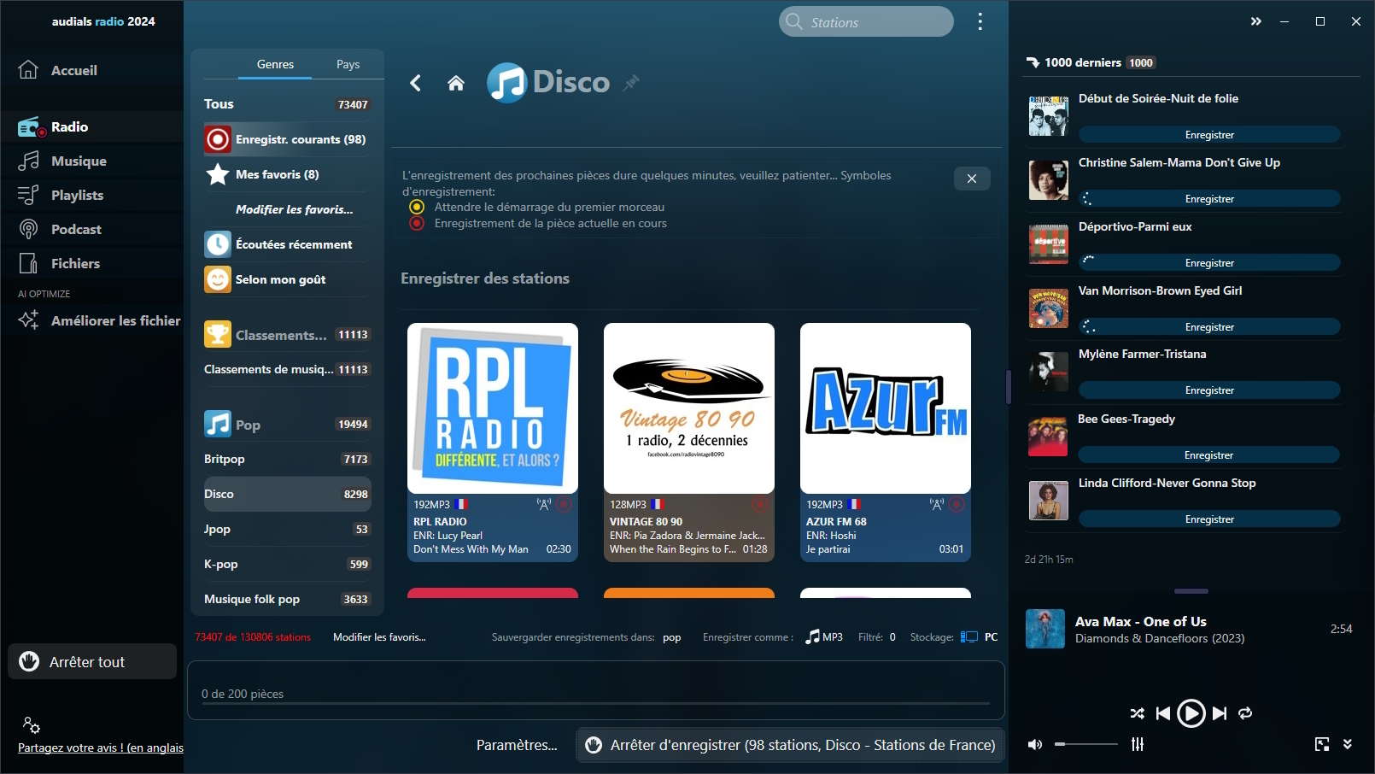
Task: Open Écoutées récemment list
Action: click(x=287, y=244)
